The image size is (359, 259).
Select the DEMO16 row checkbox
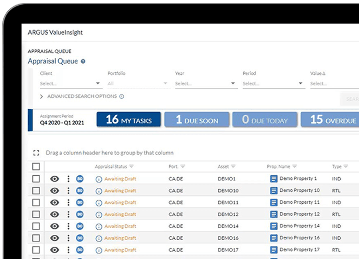(36, 238)
